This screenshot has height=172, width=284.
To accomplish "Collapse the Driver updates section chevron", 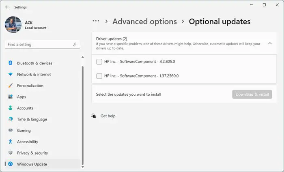I will tap(270, 43).
